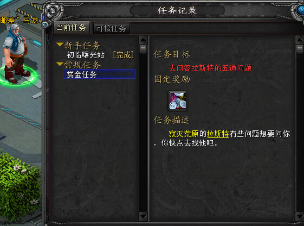Click the details pane scrollbar thumb
The height and width of the screenshot is (226, 304).
(x=300, y=48)
